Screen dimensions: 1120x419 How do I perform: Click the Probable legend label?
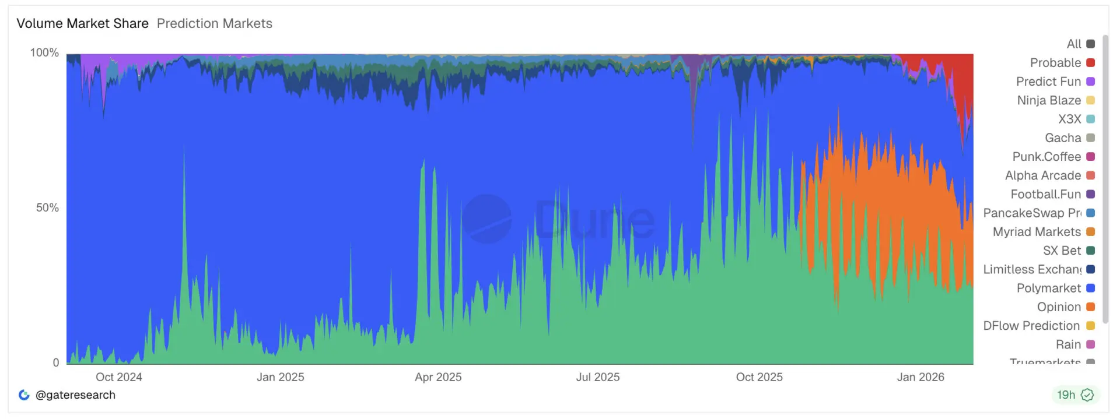pos(1055,62)
